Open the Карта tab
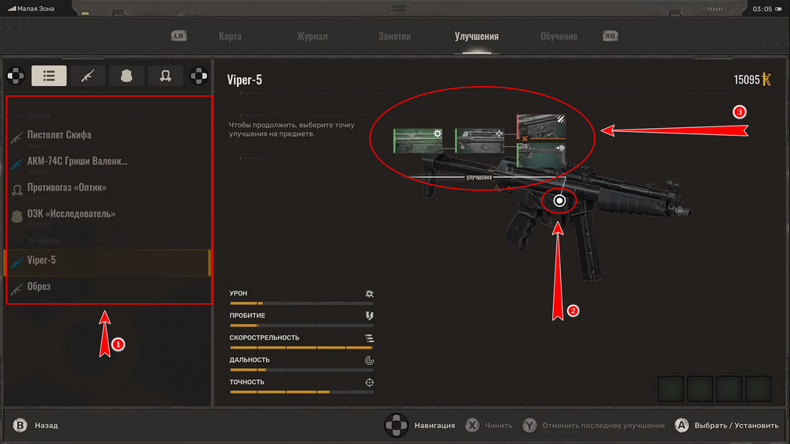 230,36
